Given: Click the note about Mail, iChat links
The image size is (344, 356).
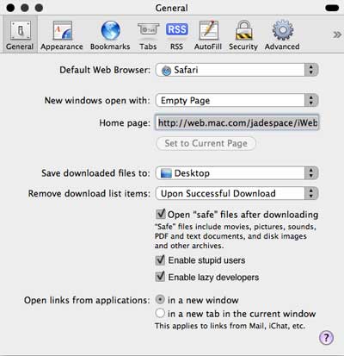Looking at the screenshot, I should tap(230, 326).
